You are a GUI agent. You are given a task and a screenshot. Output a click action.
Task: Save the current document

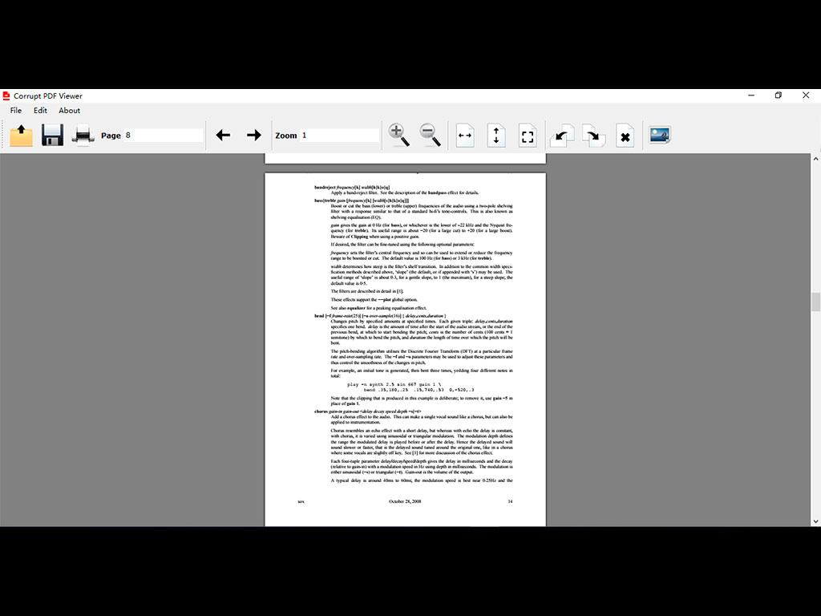point(51,135)
